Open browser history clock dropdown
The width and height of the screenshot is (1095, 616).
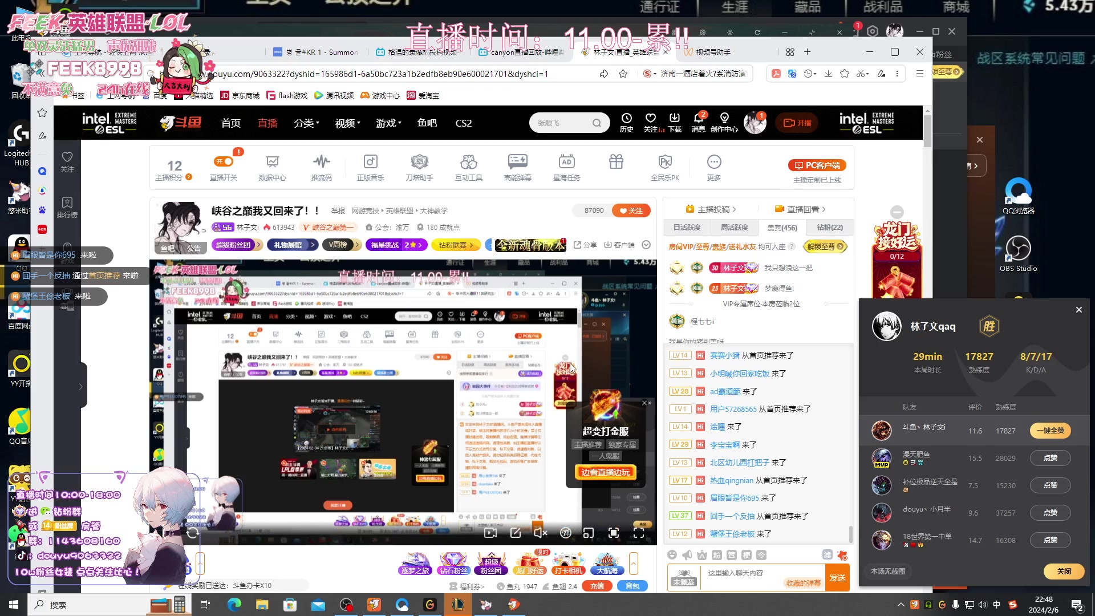point(810,74)
